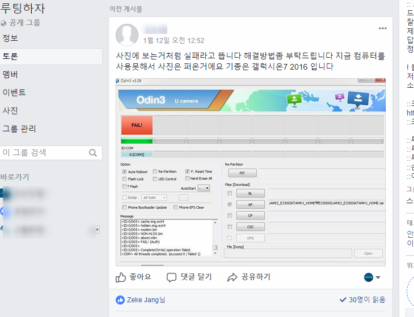Click the search magnifier icon in group search
The image size is (414, 317).
(93, 153)
